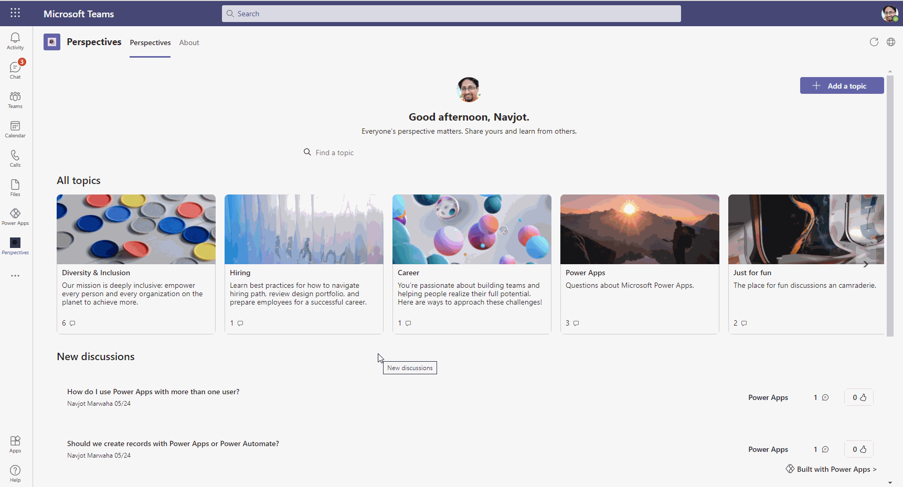This screenshot has width=903, height=487.
Task: Open the profile avatar menu
Action: coord(889,14)
